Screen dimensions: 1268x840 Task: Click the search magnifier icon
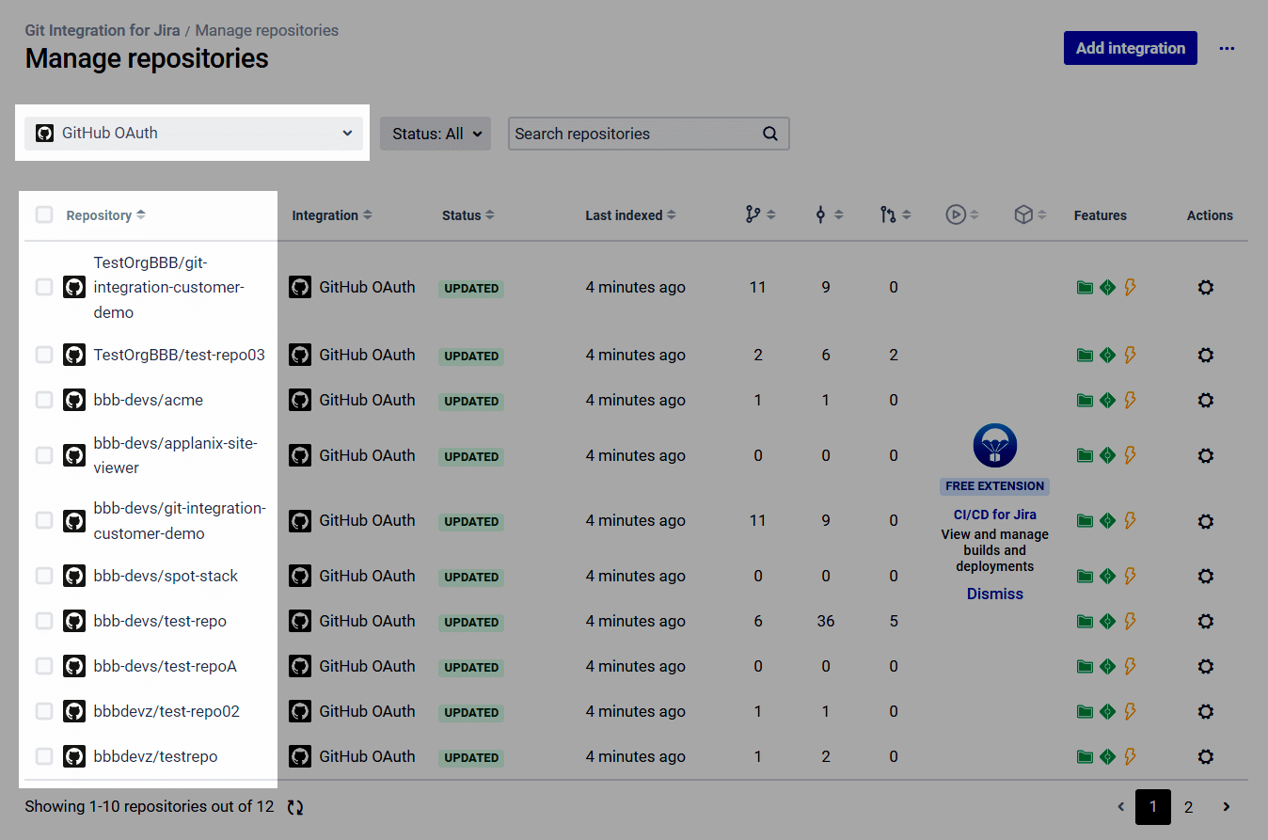(x=769, y=134)
